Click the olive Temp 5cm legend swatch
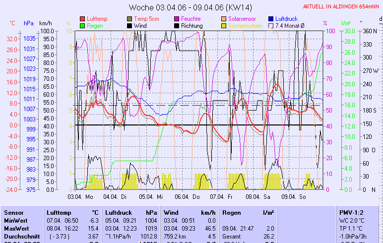Screen dimensions: 383x243 [130, 19]
